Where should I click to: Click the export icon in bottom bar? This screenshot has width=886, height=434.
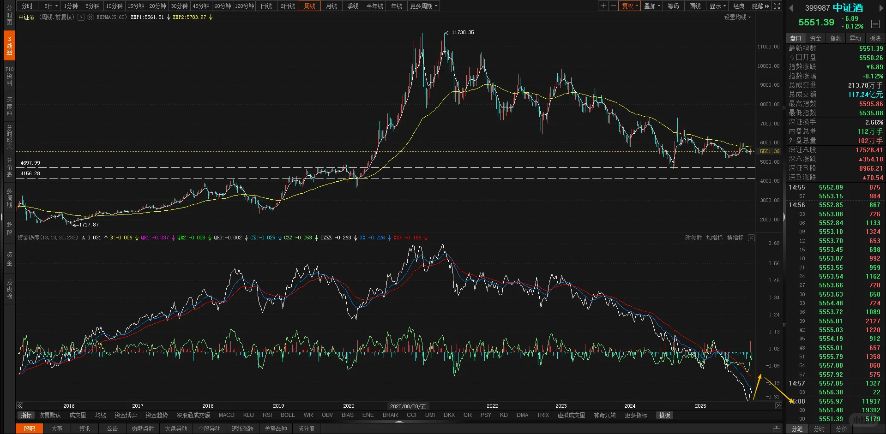coord(777,428)
